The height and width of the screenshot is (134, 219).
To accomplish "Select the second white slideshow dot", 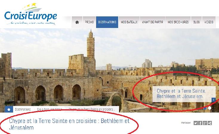I will coord(209,108).
